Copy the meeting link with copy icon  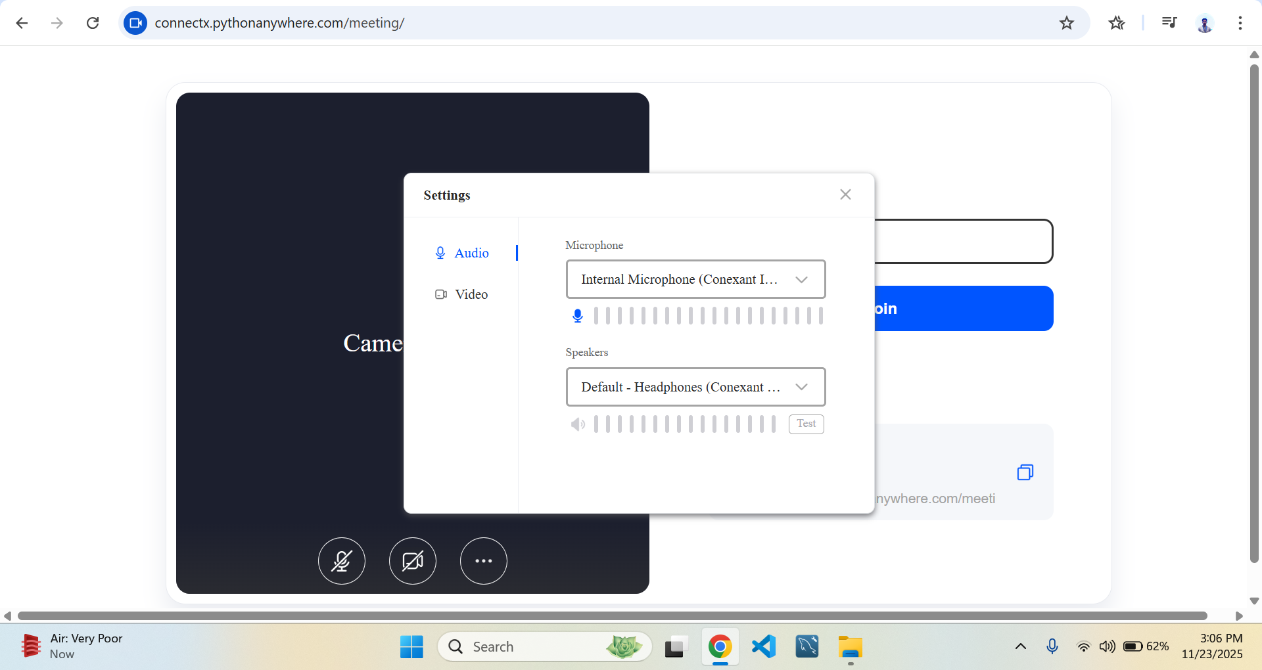coord(1025,472)
